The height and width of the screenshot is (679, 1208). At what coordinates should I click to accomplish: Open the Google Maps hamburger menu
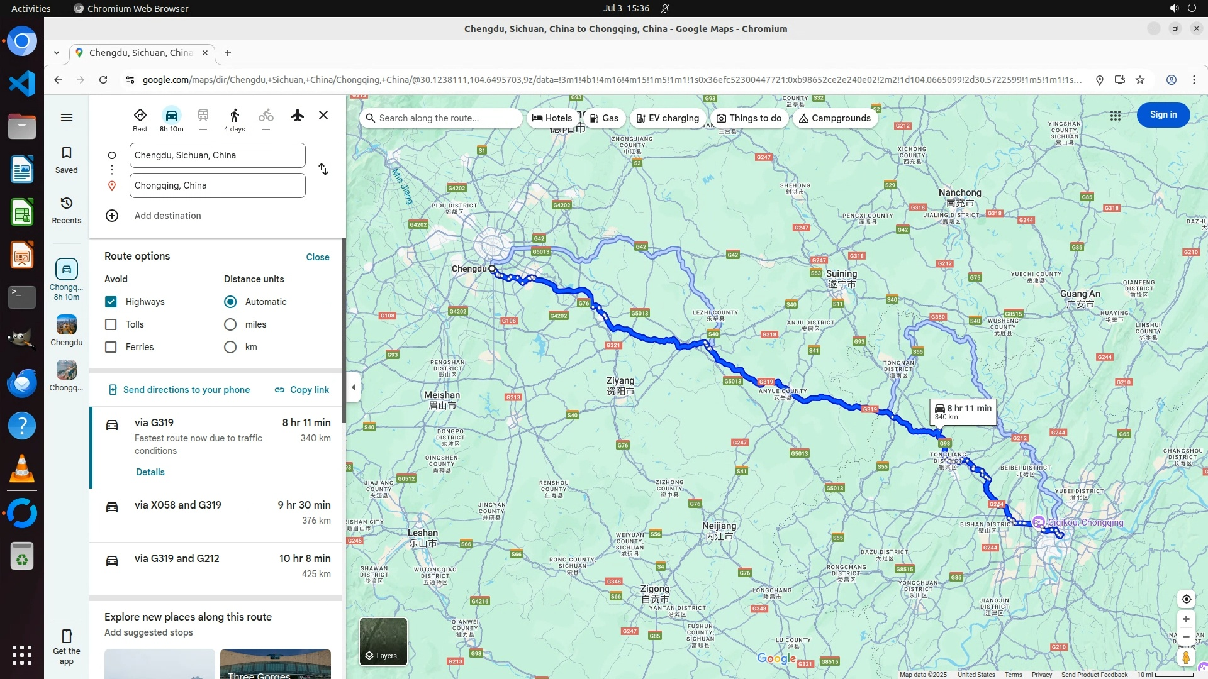[x=67, y=118]
